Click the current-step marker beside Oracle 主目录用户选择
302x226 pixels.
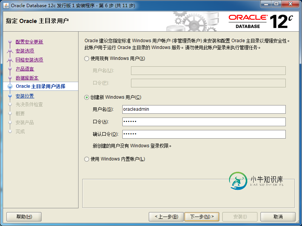tap(10, 87)
